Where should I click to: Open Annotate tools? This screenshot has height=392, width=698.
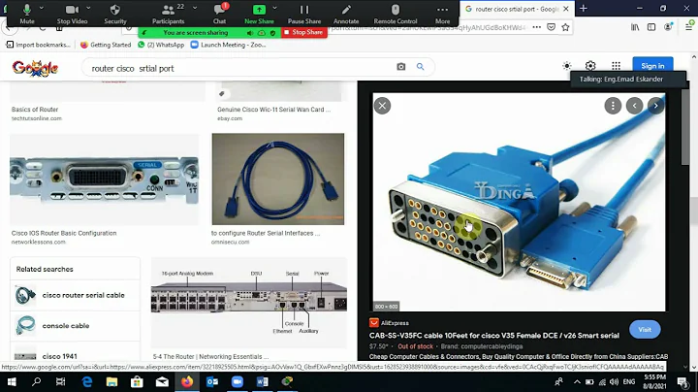pyautogui.click(x=346, y=14)
